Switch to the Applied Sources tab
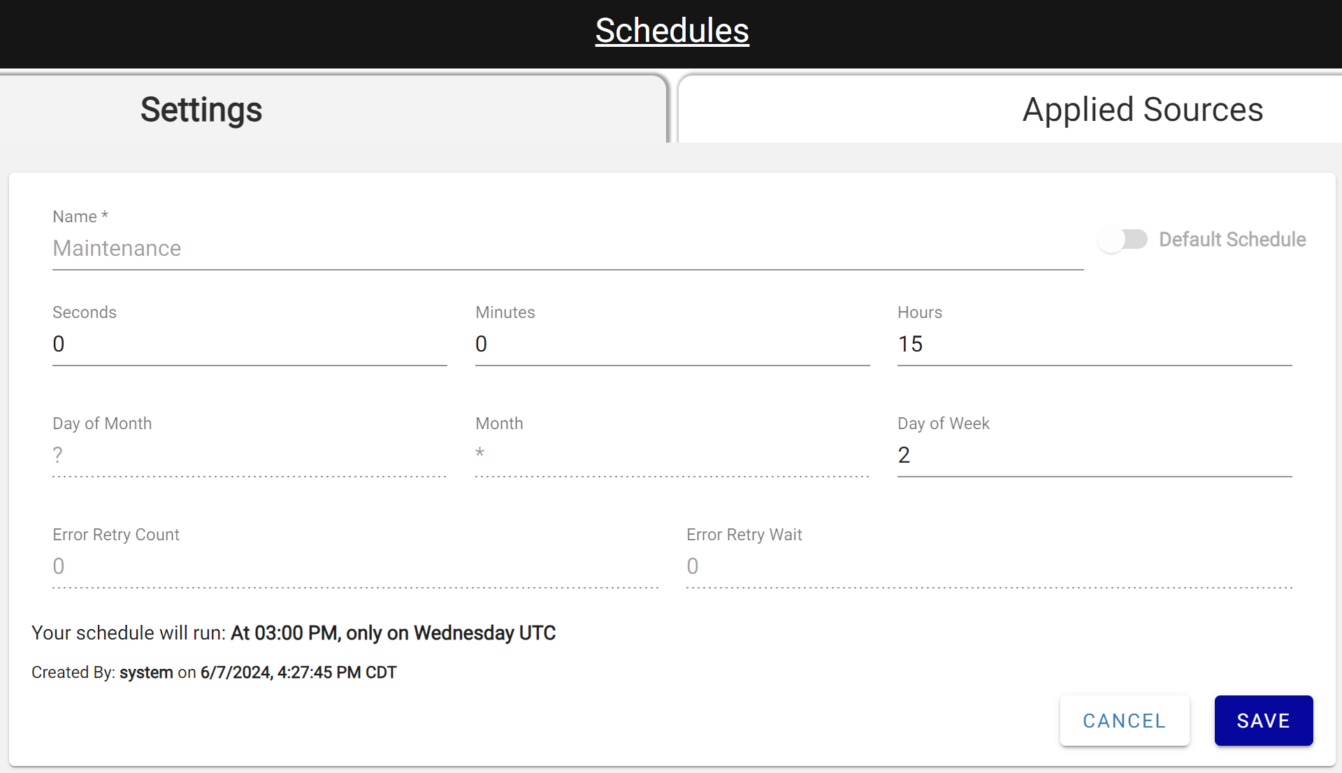 pyautogui.click(x=1142, y=110)
